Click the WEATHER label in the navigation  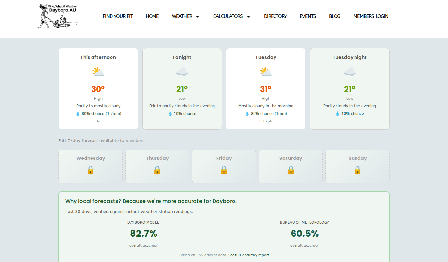182,16
